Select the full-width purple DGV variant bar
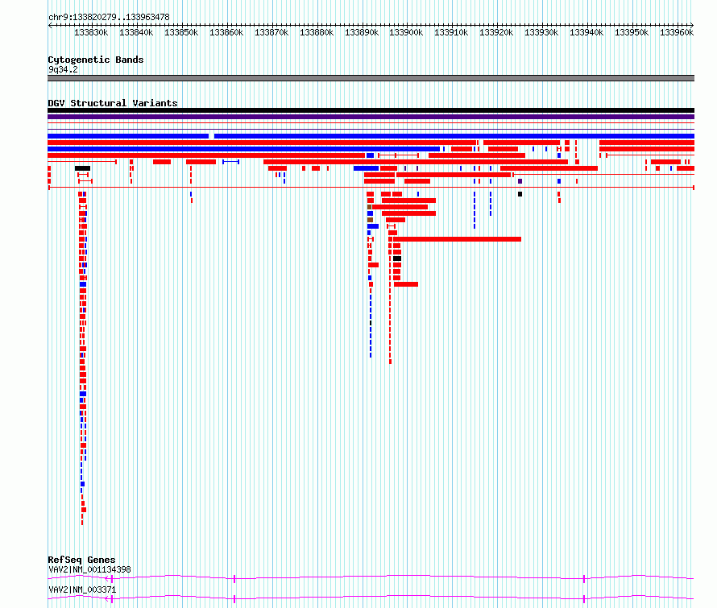717x608 pixels. [x=371, y=117]
